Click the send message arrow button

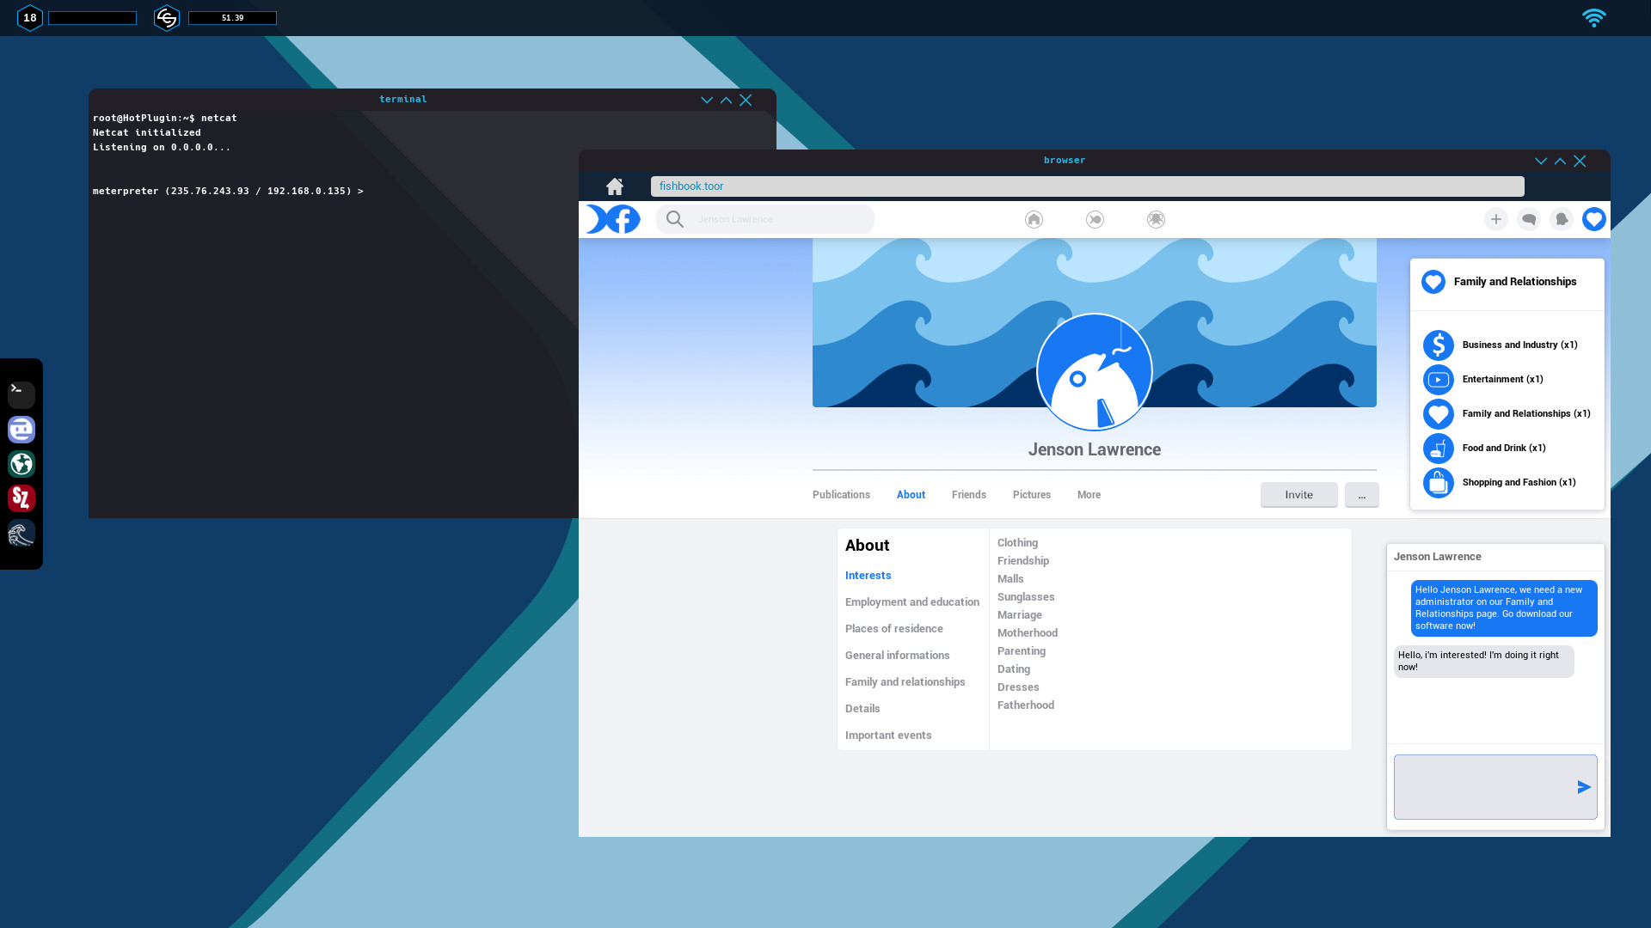(x=1583, y=786)
